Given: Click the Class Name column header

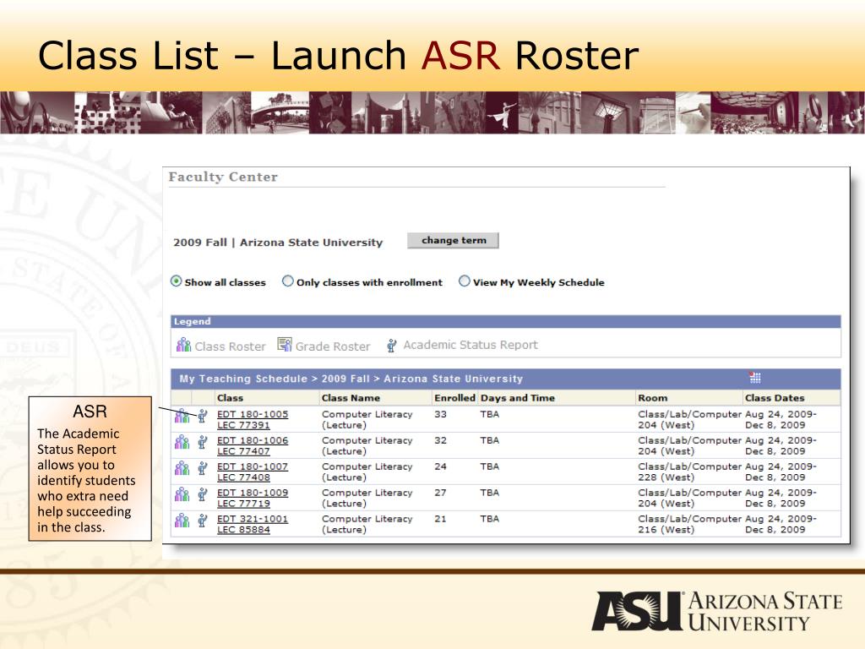Looking at the screenshot, I should tap(351, 398).
